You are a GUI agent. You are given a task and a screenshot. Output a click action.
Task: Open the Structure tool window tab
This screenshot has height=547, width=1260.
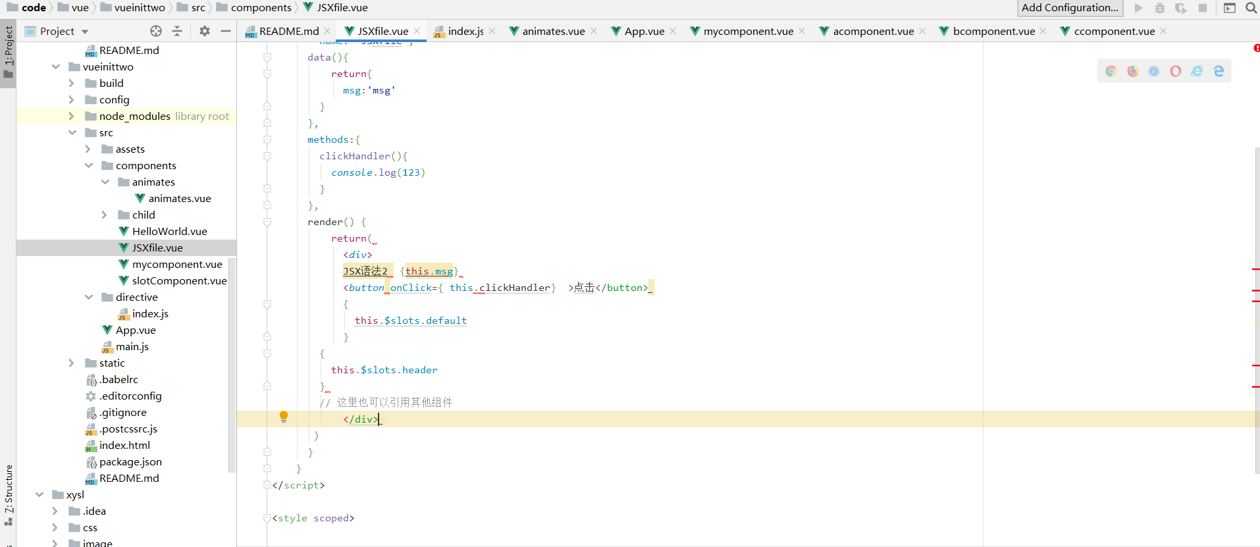(8, 495)
